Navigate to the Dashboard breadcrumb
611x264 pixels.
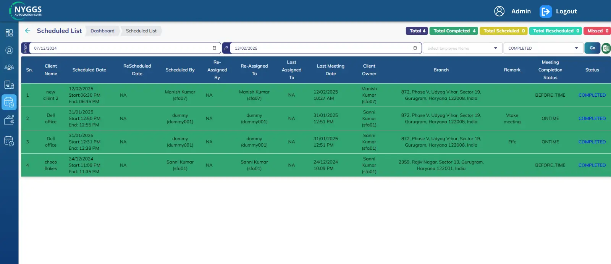click(102, 31)
